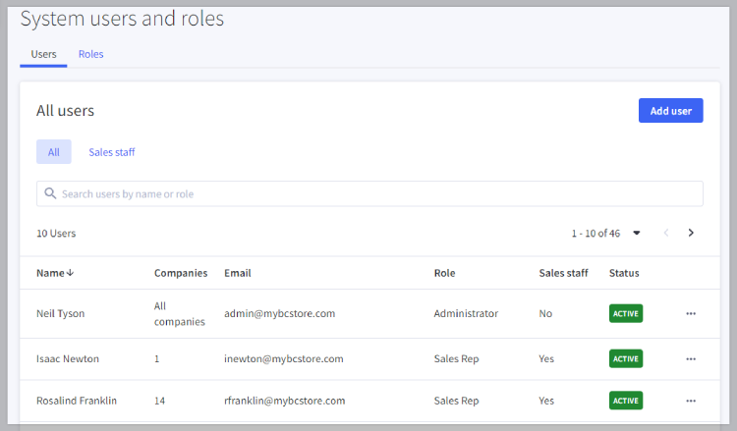The image size is (737, 431).
Task: Filter by Sales staff
Action: pyautogui.click(x=112, y=152)
